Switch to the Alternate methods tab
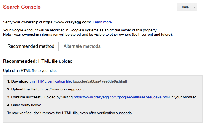Image resolution: width=206 pixels, height=125 pixels. pos(82,46)
